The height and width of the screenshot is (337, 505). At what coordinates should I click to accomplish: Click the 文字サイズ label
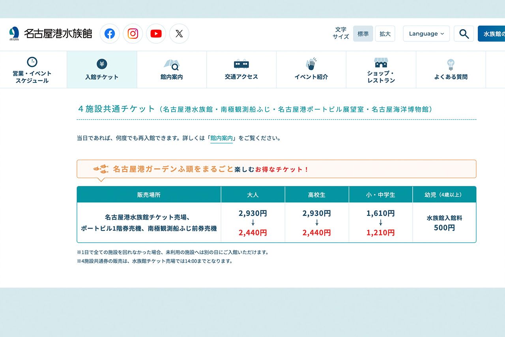pos(341,33)
